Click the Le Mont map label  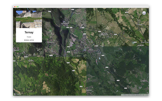click(x=143, y=81)
